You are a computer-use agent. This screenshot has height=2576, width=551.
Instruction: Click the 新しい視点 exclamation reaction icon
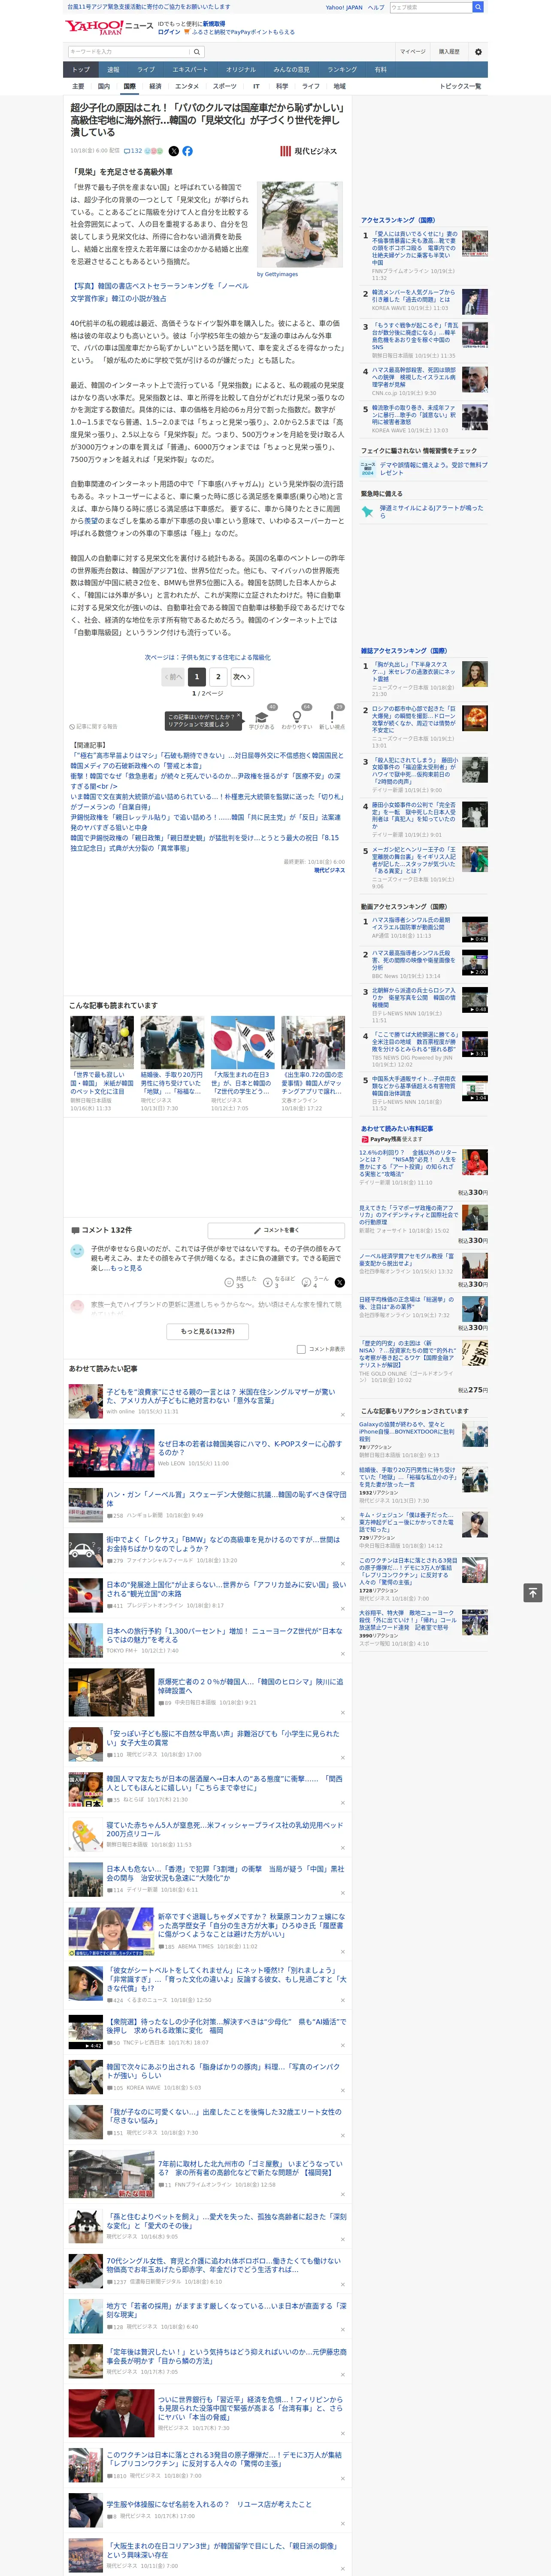point(332,716)
